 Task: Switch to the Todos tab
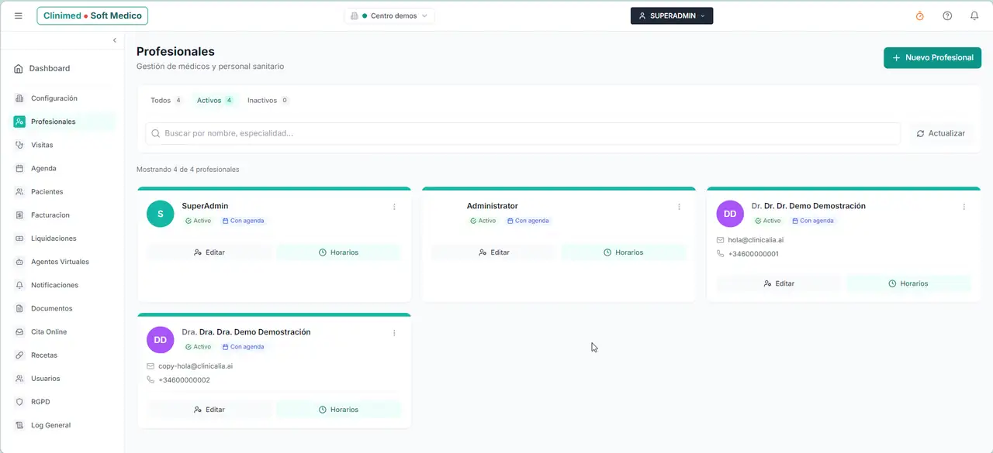[166, 101]
